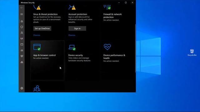Open Firewall & network protection heading
200x112 pixels.
[x=112, y=16]
